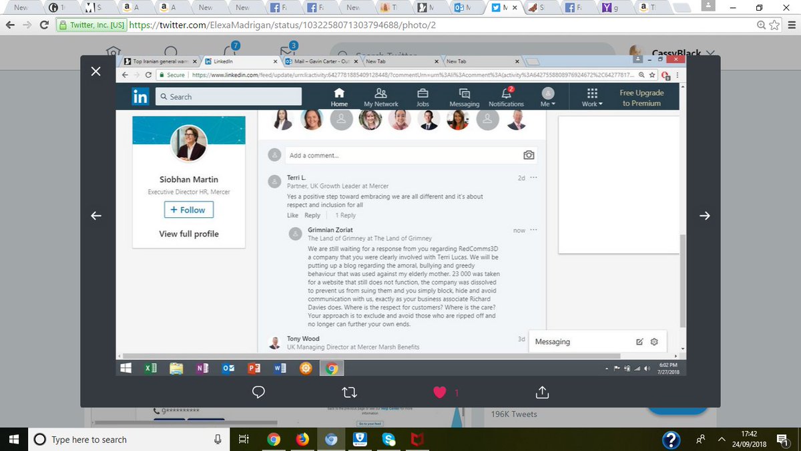The image size is (801, 451).
Task: Open McAfee from the taskbar
Action: point(418,439)
